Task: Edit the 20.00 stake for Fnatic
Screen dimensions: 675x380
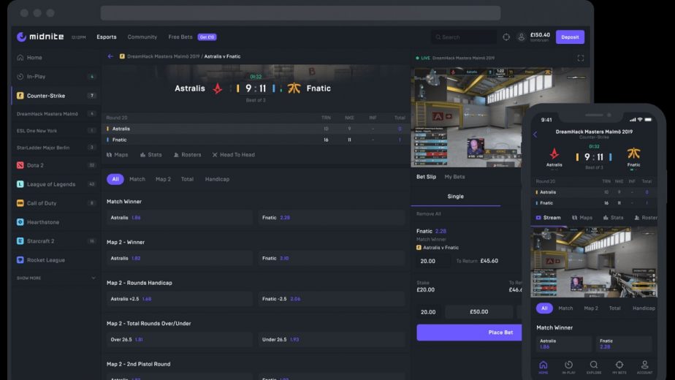Action: coord(433,261)
